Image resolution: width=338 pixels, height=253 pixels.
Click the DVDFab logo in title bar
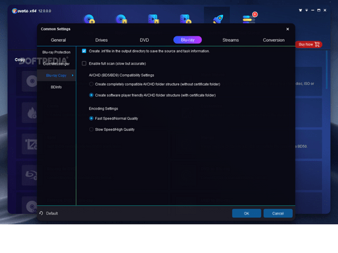click(x=14, y=11)
